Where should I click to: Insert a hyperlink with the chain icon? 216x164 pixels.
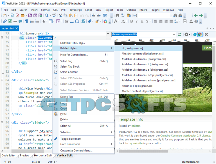pyautogui.click(x=5, y=21)
